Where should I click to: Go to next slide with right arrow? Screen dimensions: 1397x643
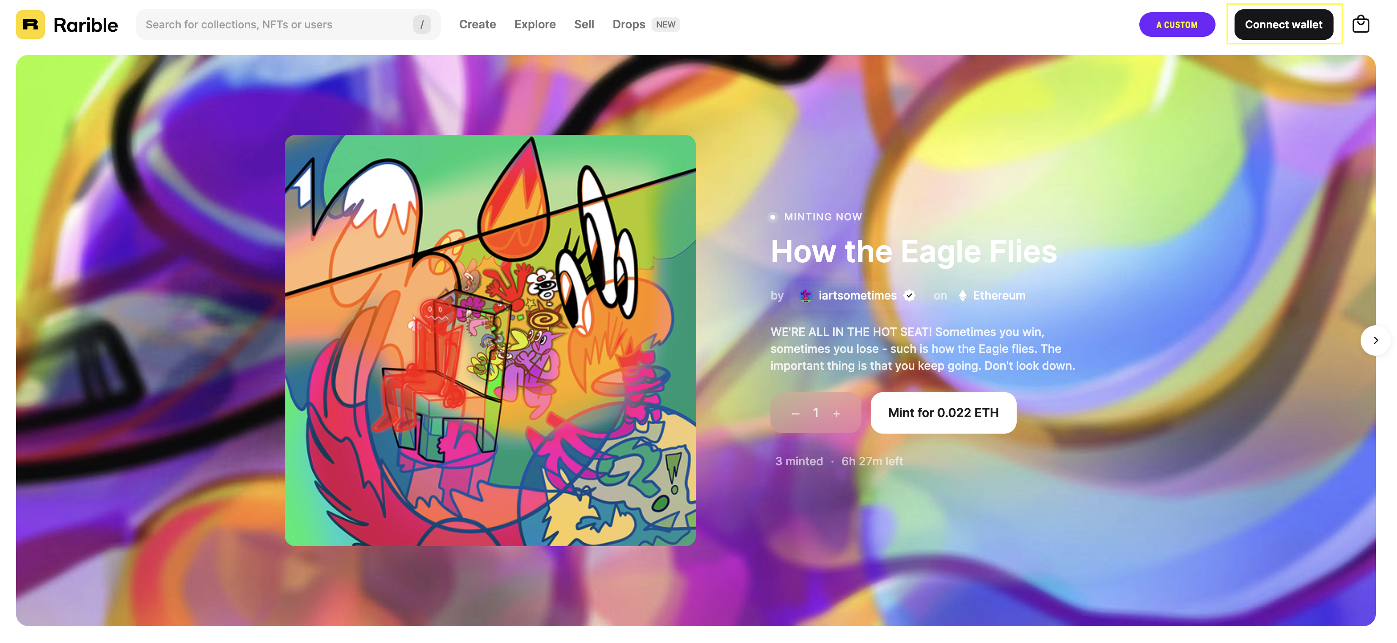point(1375,341)
